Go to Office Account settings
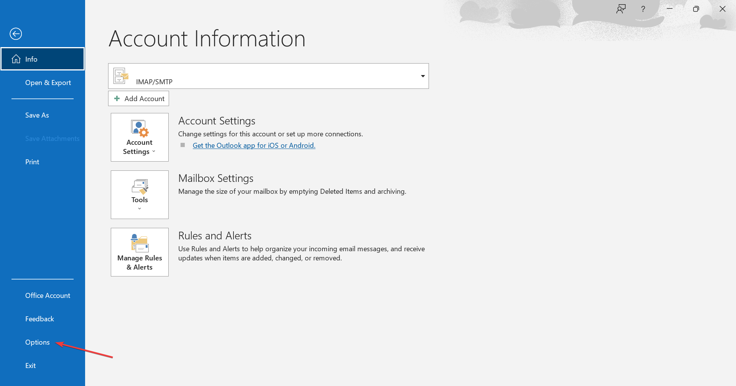736x386 pixels. 48,295
